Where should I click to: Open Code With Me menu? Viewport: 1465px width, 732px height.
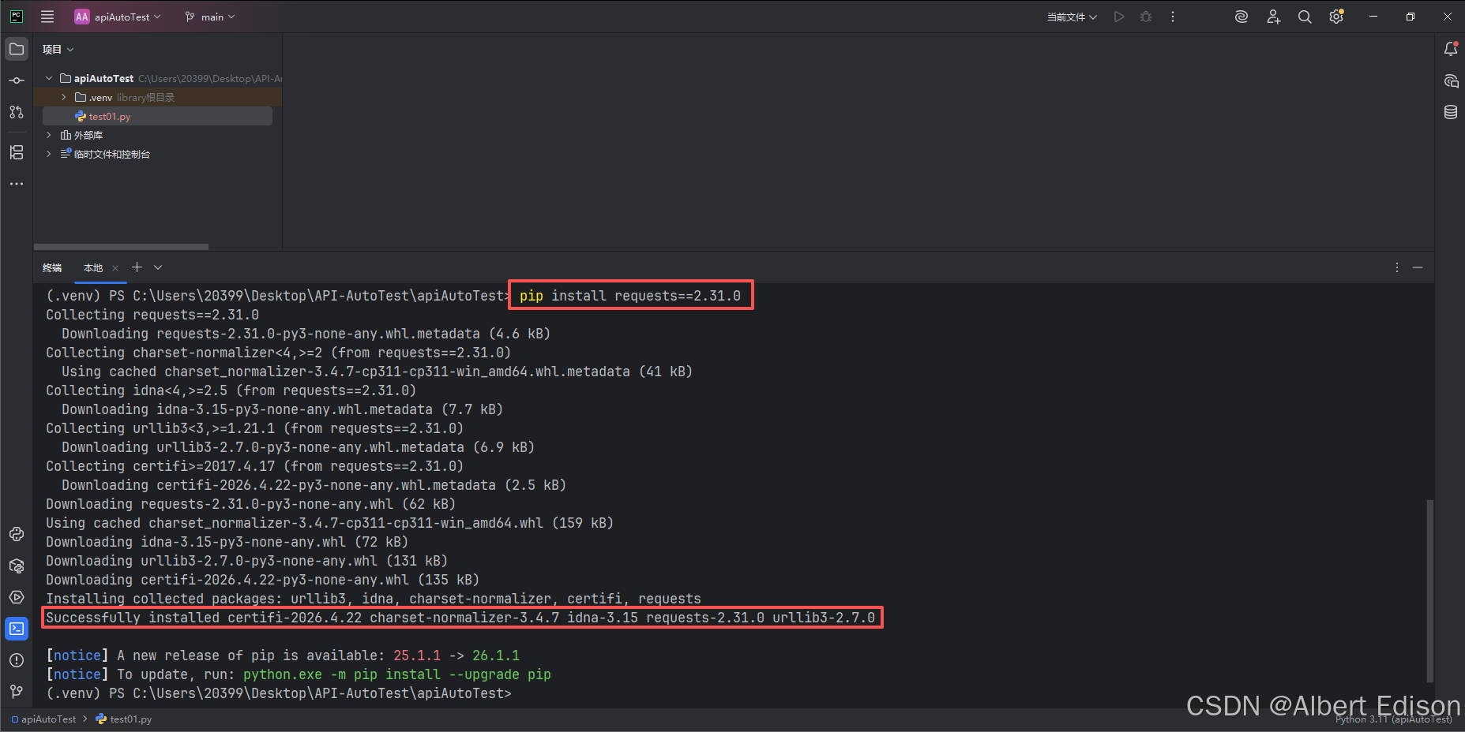coord(1273,17)
